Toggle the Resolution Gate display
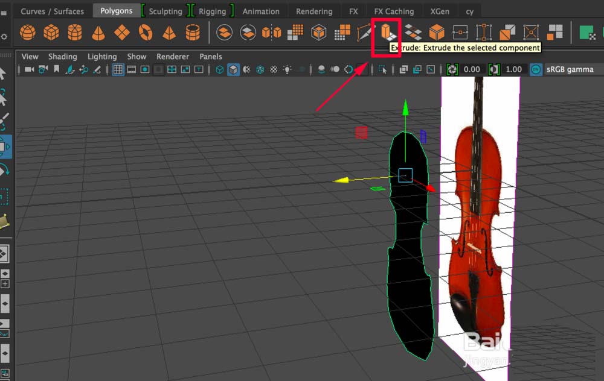 145,69
